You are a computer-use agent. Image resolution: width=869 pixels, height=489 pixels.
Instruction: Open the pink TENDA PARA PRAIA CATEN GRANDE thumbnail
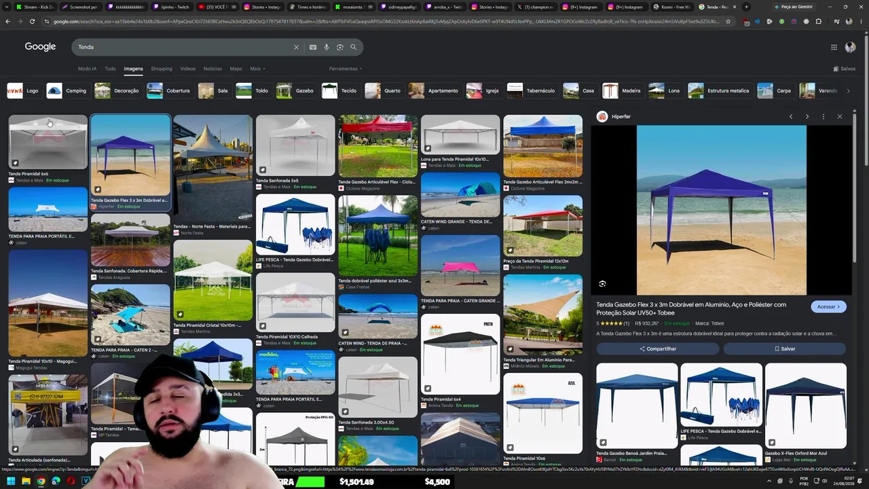(460, 266)
